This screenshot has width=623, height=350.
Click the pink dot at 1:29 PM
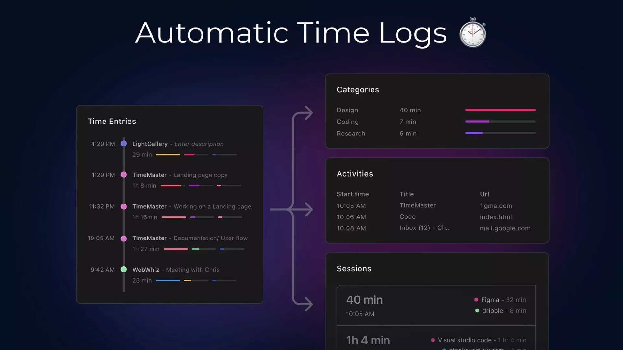click(x=124, y=175)
